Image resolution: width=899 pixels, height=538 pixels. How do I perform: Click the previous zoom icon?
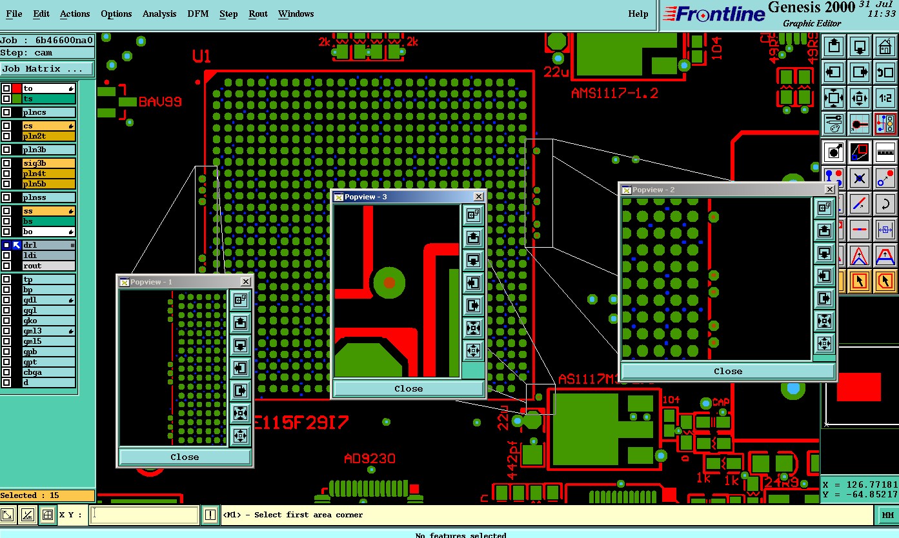(x=885, y=72)
